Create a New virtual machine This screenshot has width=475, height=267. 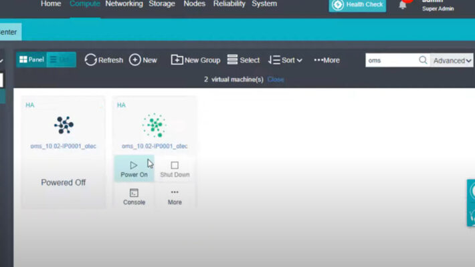[x=143, y=60]
